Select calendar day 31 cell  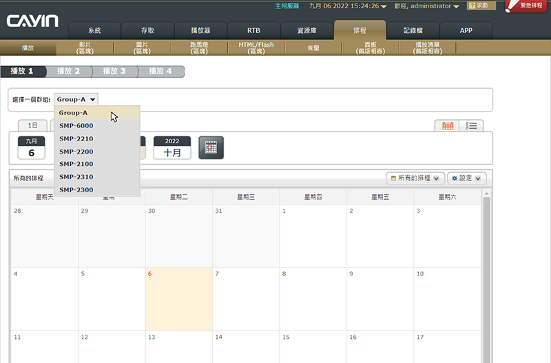[x=246, y=236]
